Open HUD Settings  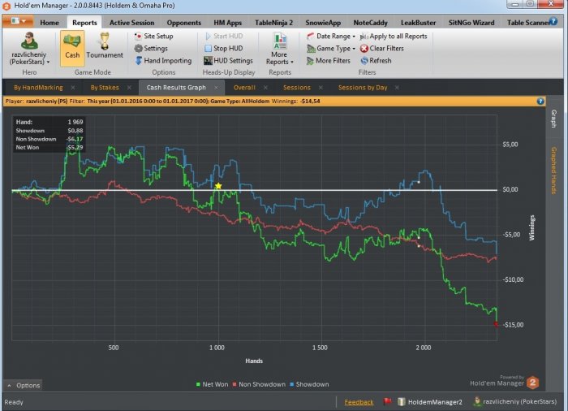(229, 61)
